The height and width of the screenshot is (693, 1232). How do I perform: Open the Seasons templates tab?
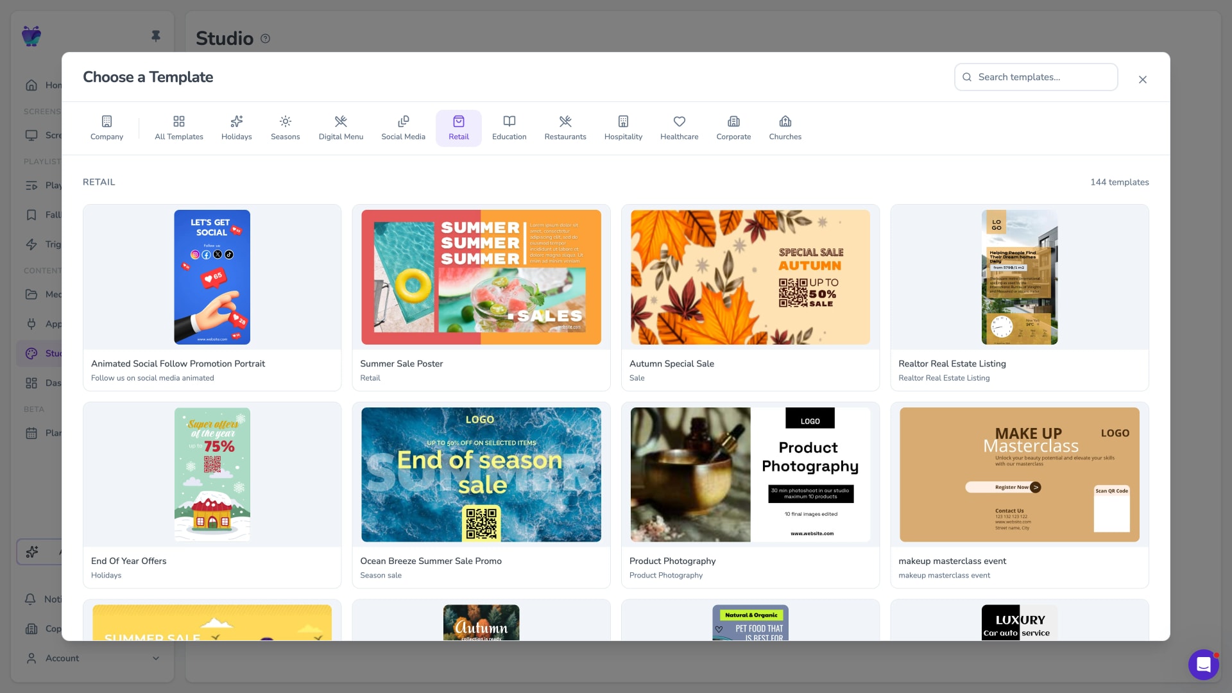286,128
